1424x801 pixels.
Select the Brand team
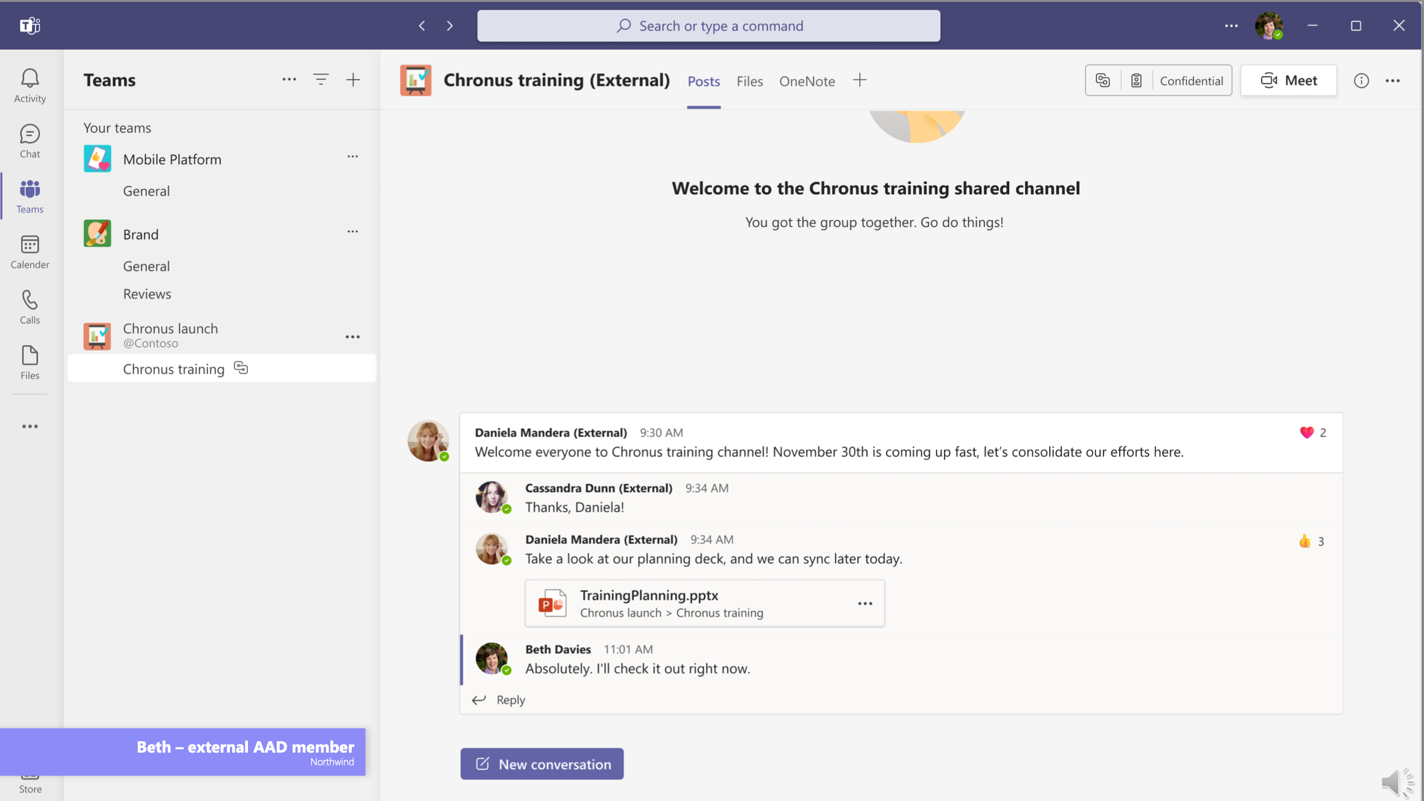(x=141, y=234)
